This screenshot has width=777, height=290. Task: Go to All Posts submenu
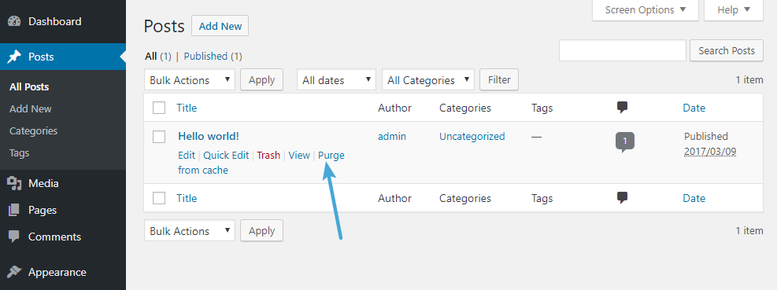click(29, 87)
